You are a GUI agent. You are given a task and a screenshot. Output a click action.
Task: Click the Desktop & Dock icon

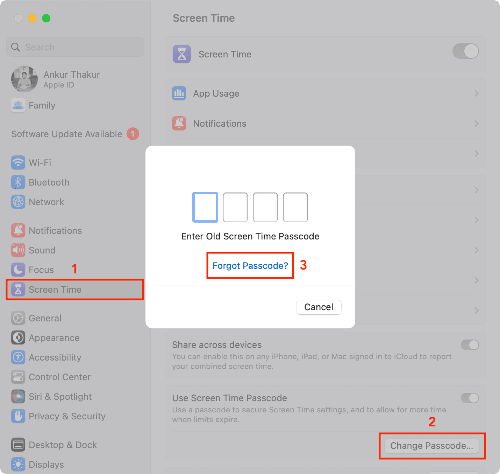(x=18, y=445)
